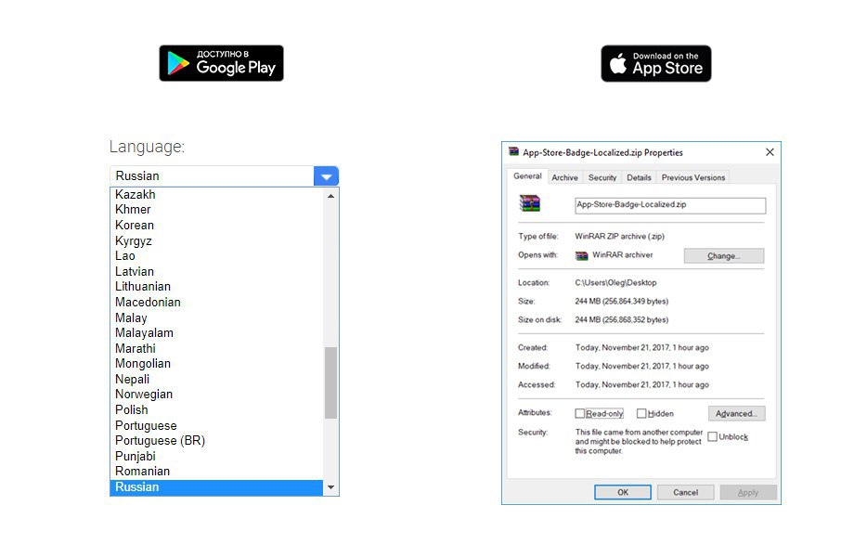This screenshot has width=854, height=557.
Task: Close the Properties dialog window
Action: [x=770, y=152]
